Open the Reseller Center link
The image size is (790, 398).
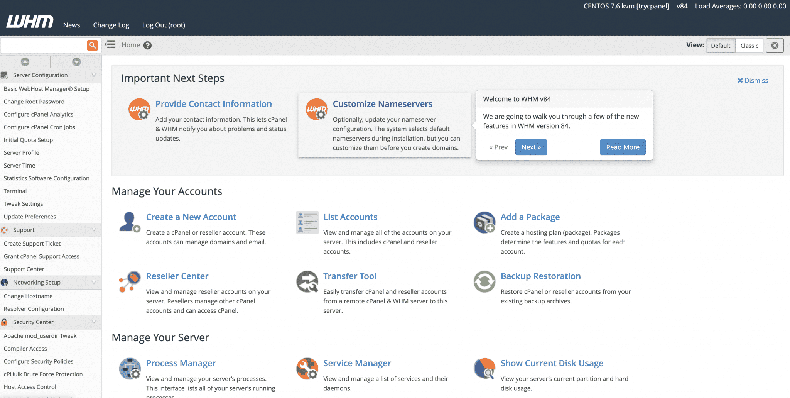pos(177,276)
